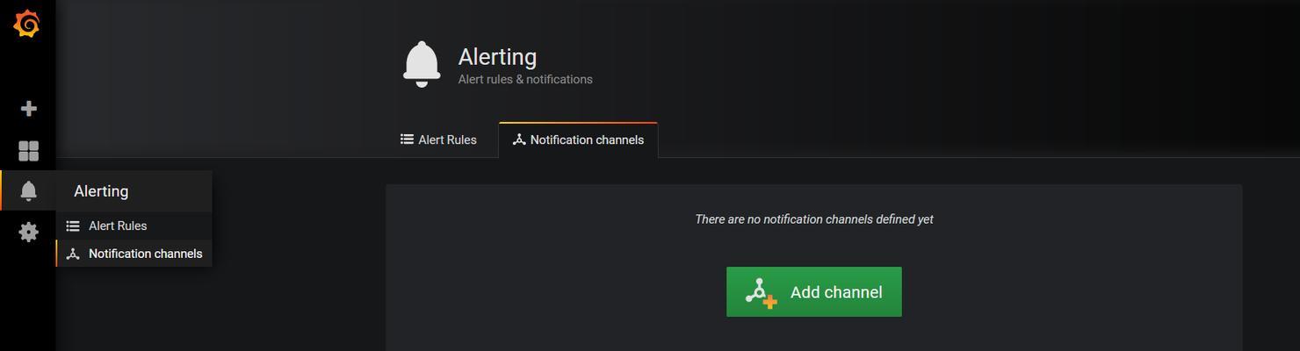Switch to the Alert Rules tab
The height and width of the screenshot is (351, 1300).
click(438, 140)
